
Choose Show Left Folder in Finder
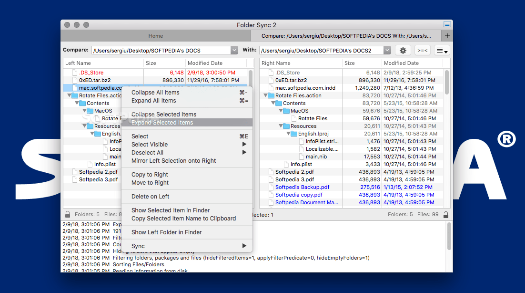coord(187,232)
